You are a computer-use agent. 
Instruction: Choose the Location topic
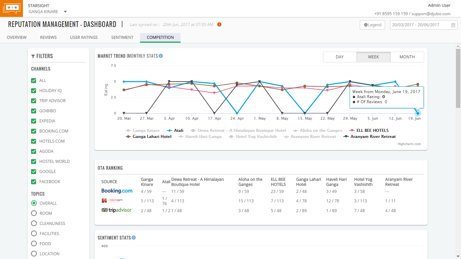pyautogui.click(x=34, y=254)
